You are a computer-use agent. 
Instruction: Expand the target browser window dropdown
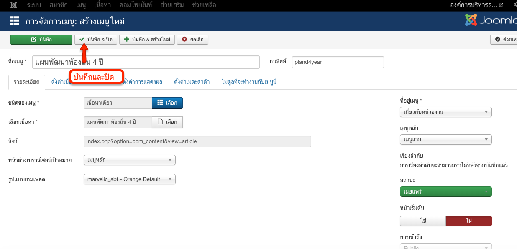[129, 160]
